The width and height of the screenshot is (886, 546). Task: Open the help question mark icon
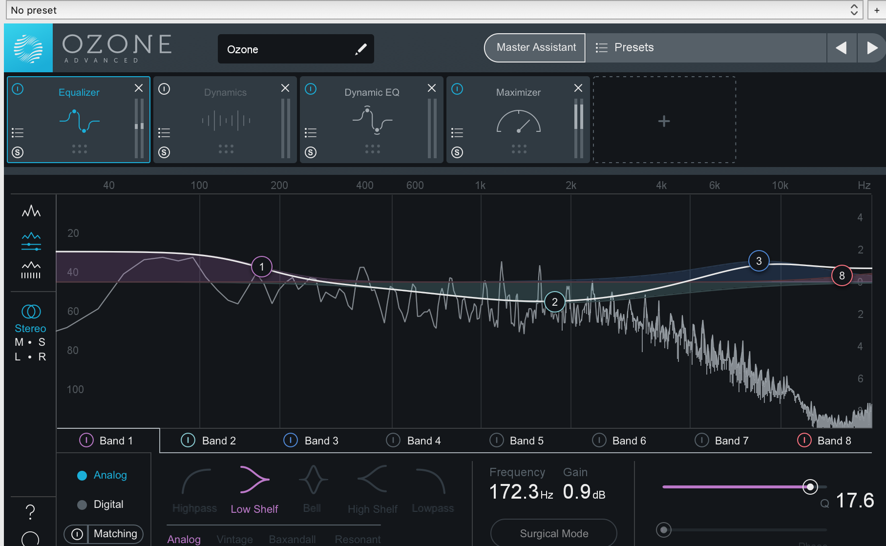click(30, 512)
